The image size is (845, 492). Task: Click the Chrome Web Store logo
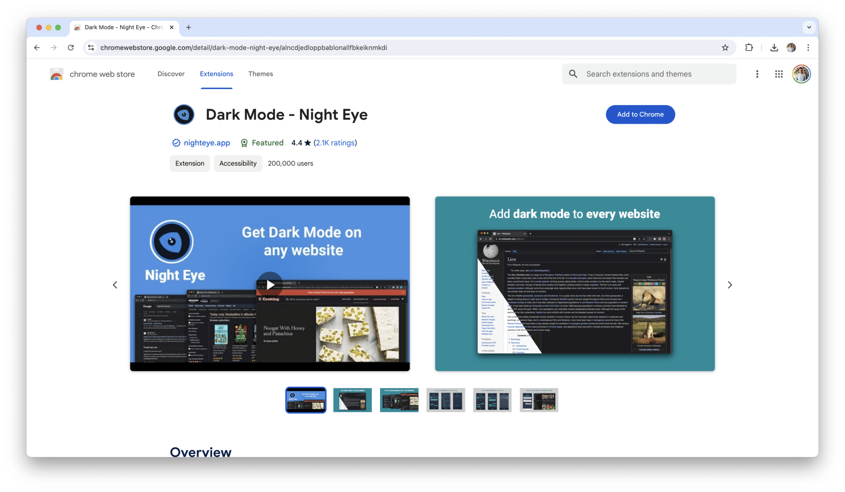pos(57,74)
